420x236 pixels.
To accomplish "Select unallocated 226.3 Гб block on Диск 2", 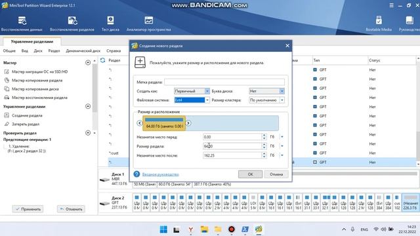I will click(x=410, y=203).
